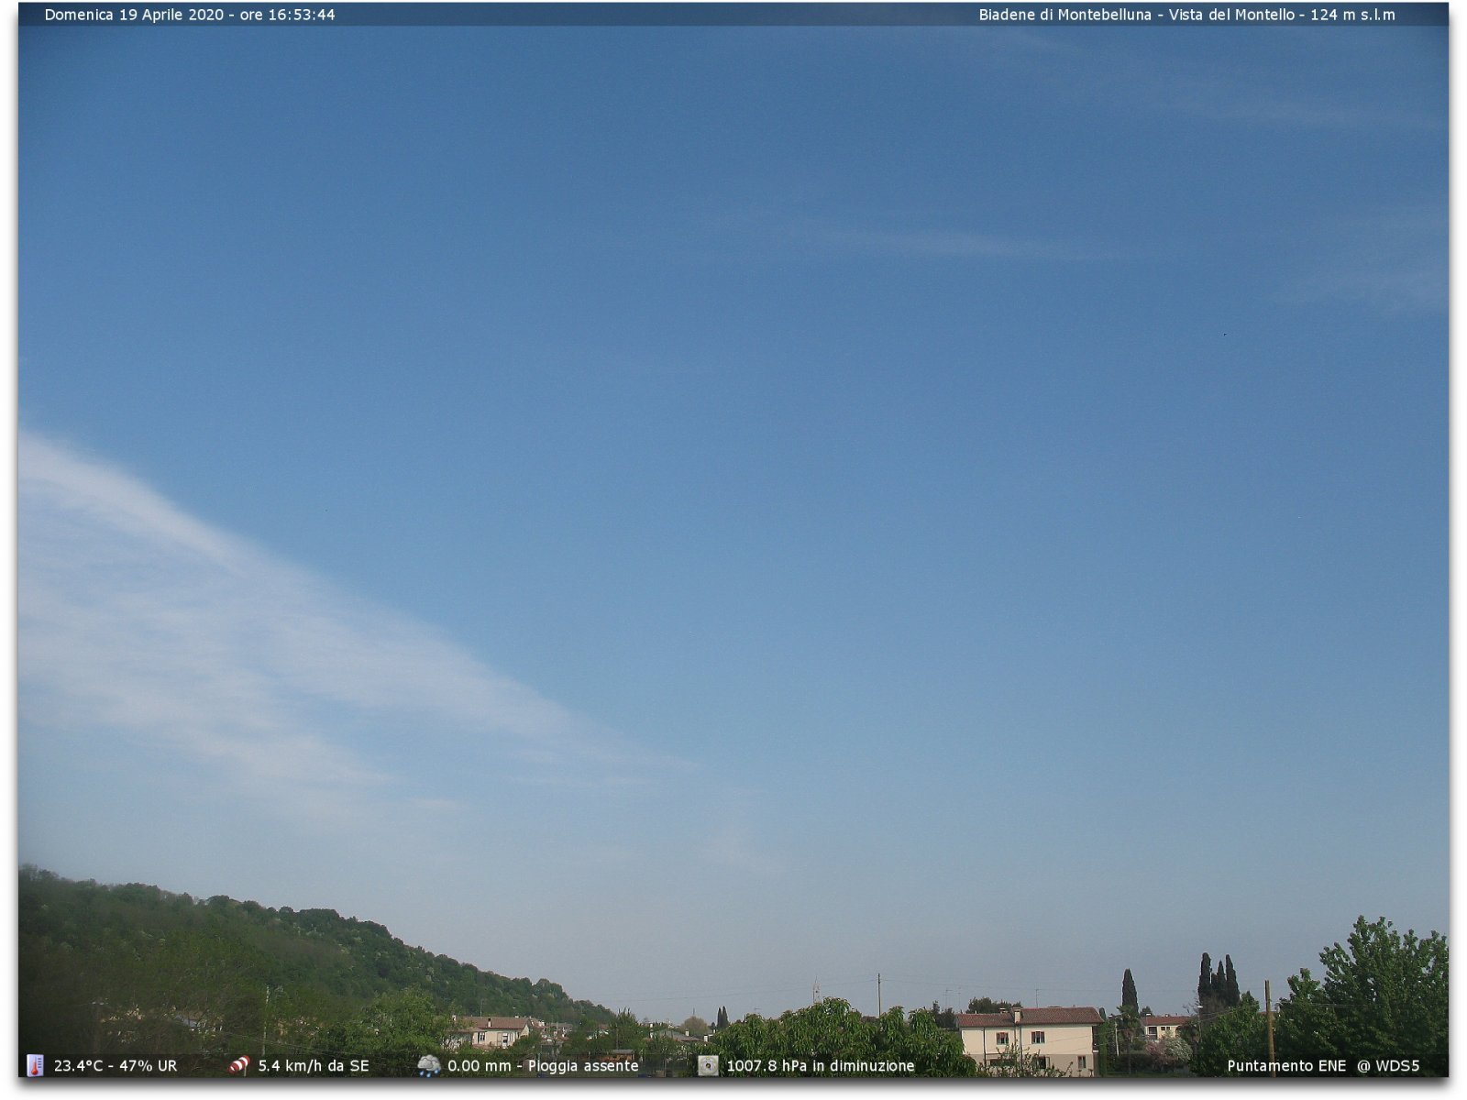Click the location title 'Biadene di Montebelluna'
Viewport: 1467px width, 1100px height.
coord(1064,15)
